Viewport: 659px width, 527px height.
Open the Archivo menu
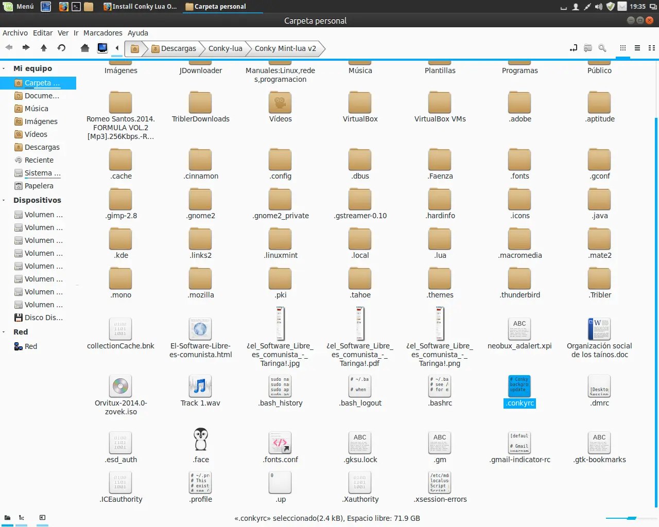(x=15, y=33)
